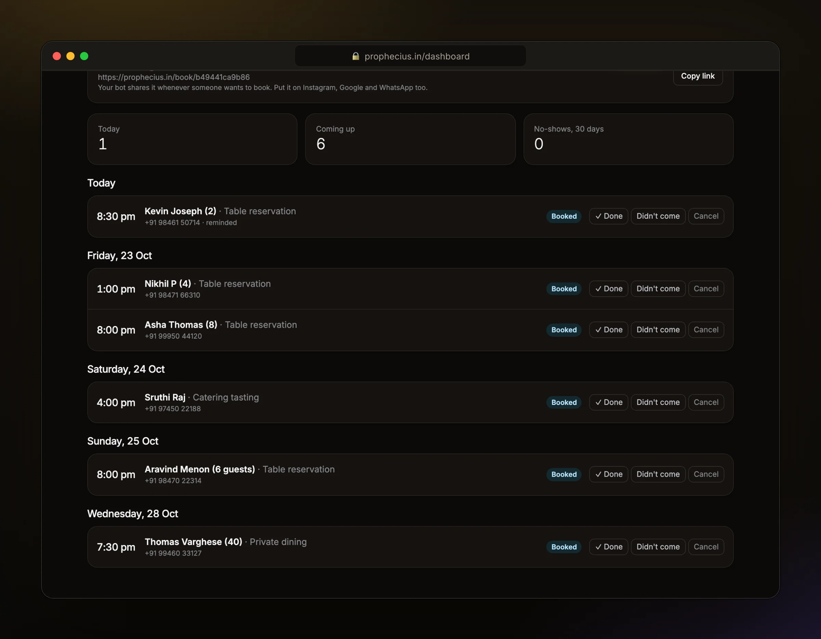Cancel Nikhil P's 1:00 pm booking
This screenshot has height=639, width=821.
coord(706,289)
